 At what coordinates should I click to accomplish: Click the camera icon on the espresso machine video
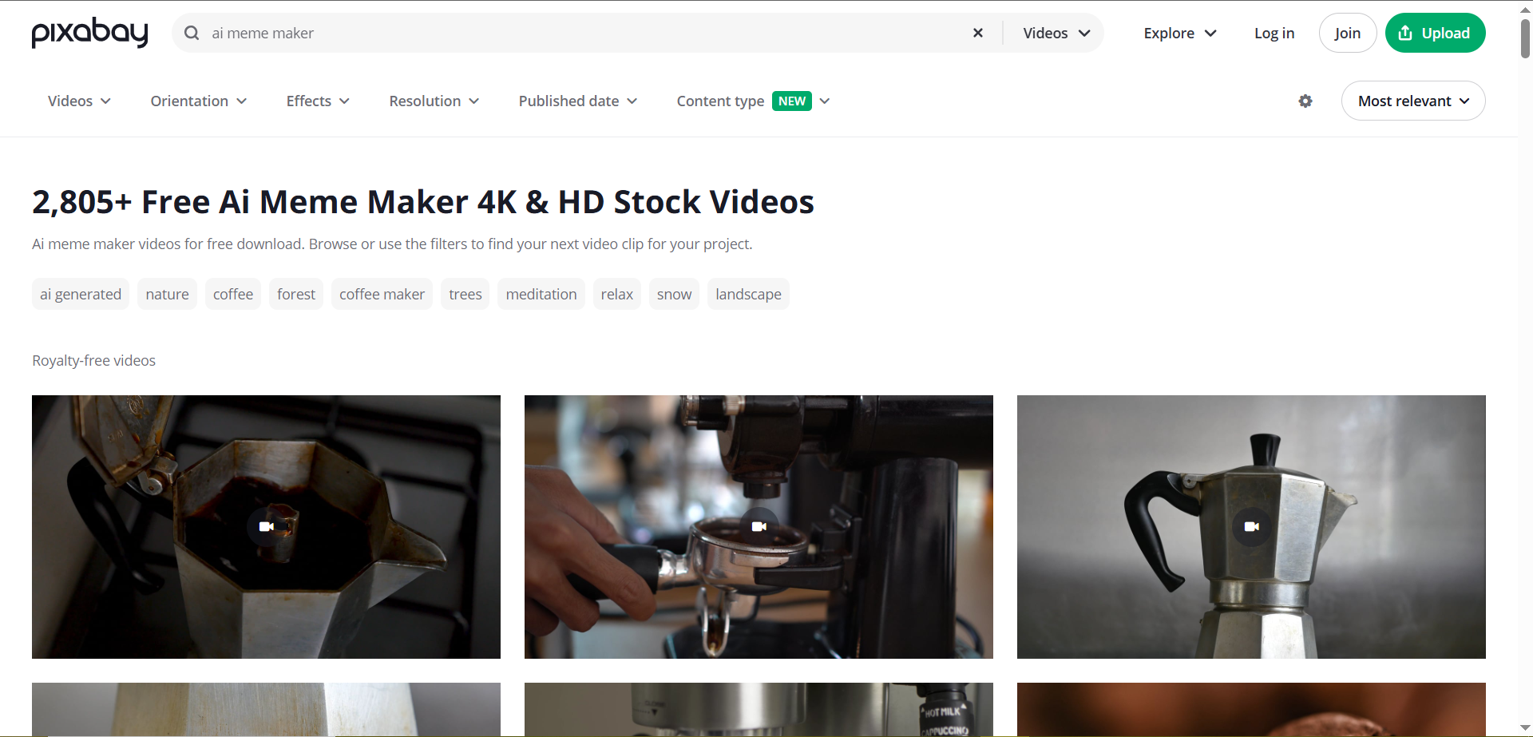pos(759,526)
